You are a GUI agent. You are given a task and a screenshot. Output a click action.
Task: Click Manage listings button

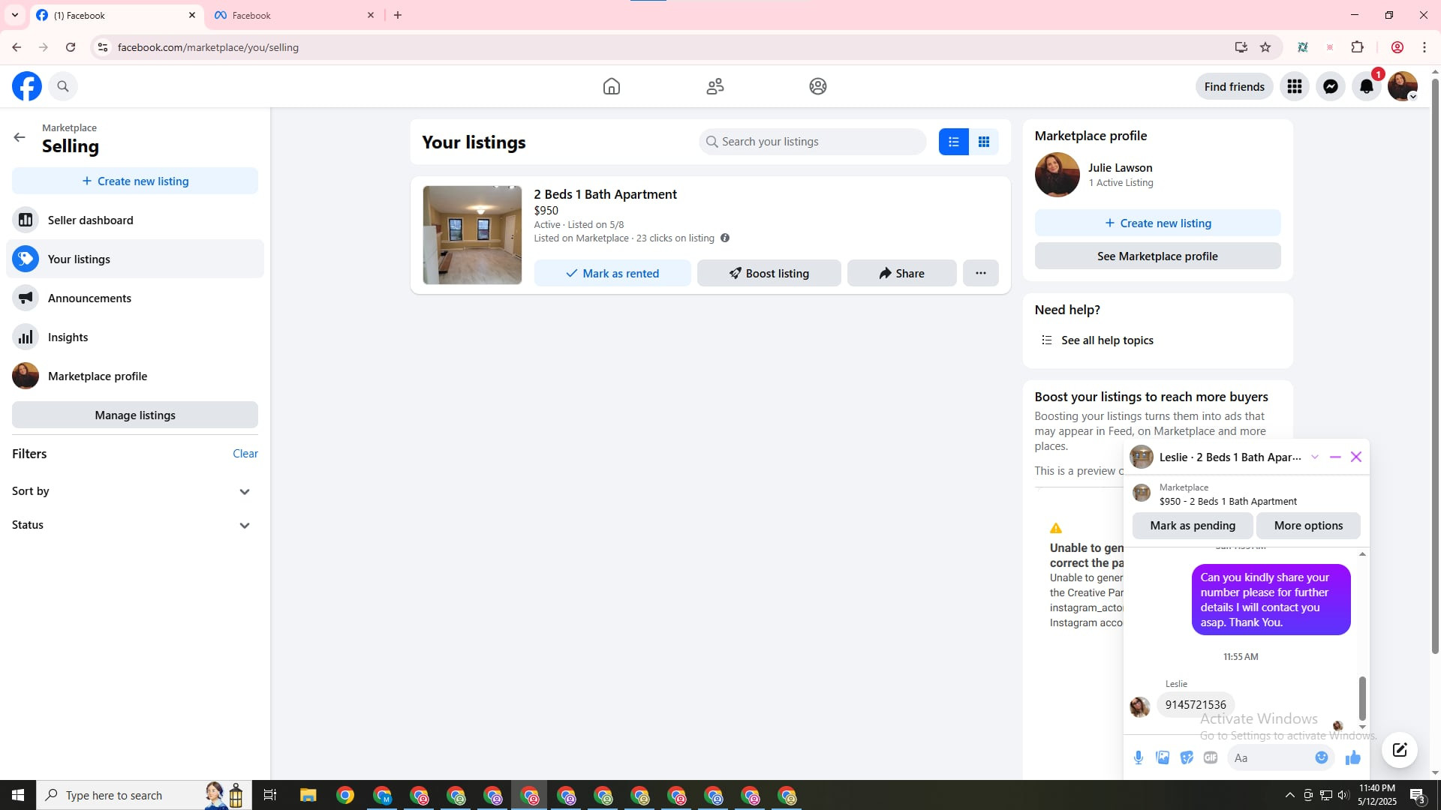(x=135, y=415)
